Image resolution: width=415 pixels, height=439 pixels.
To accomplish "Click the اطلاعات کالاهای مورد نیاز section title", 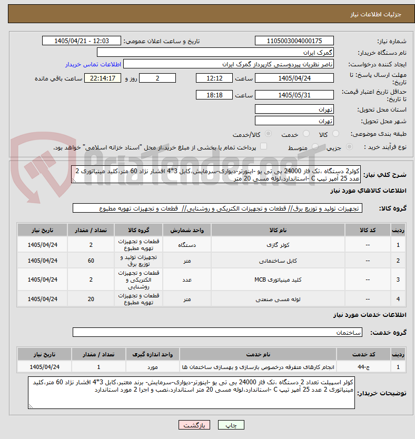I will [368, 191].
